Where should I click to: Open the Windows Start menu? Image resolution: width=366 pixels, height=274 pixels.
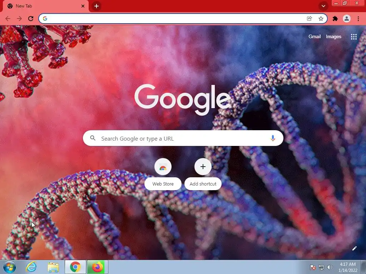coord(10,267)
